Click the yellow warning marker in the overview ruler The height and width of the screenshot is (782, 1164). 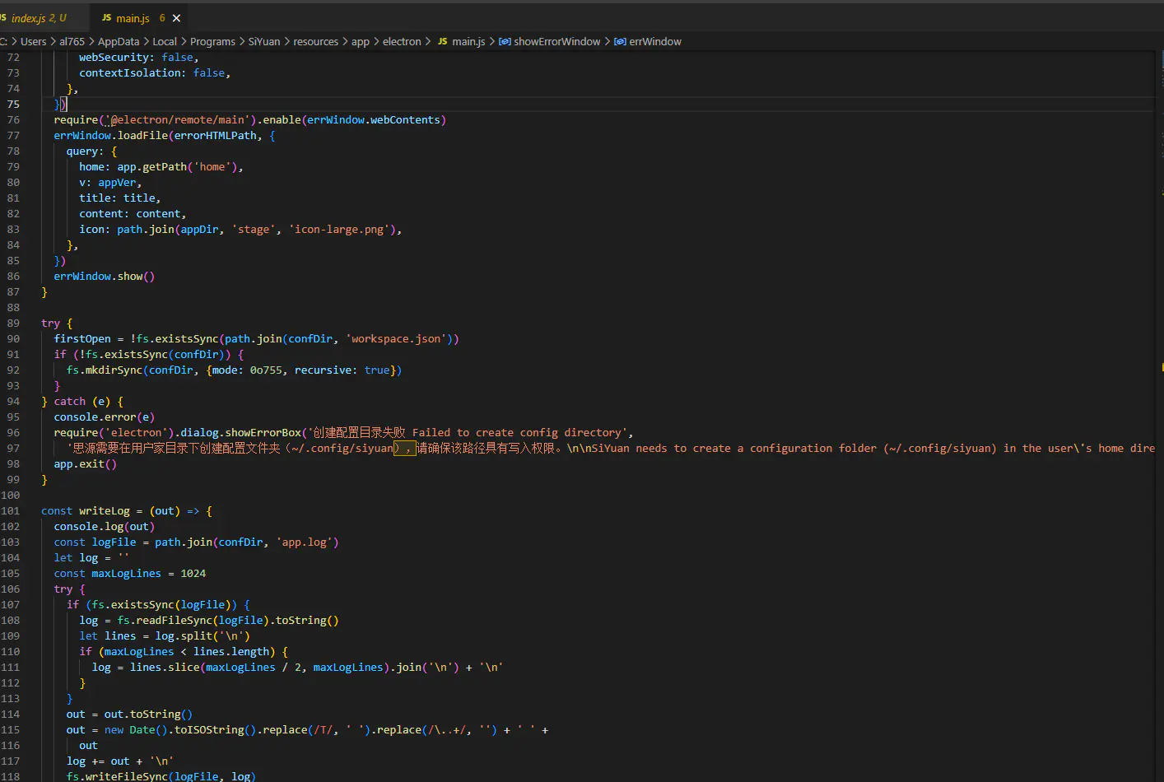pyautogui.click(x=1161, y=366)
